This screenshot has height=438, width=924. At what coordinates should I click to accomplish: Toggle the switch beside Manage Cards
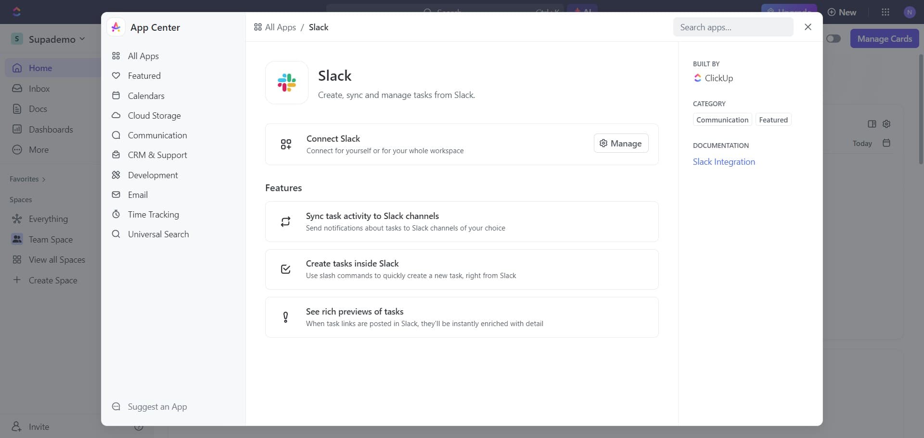click(834, 38)
